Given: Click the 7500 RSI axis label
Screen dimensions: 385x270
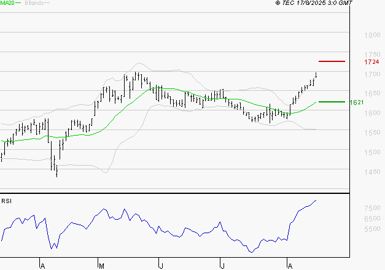Looking at the screenshot, I should point(372,208).
